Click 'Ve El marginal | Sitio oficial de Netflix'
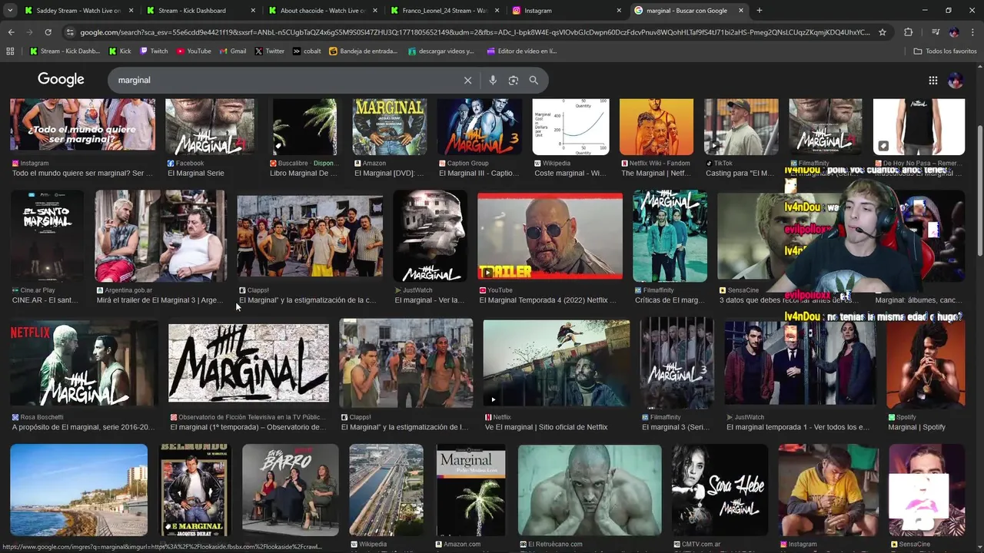This screenshot has width=984, height=553. pos(546,427)
